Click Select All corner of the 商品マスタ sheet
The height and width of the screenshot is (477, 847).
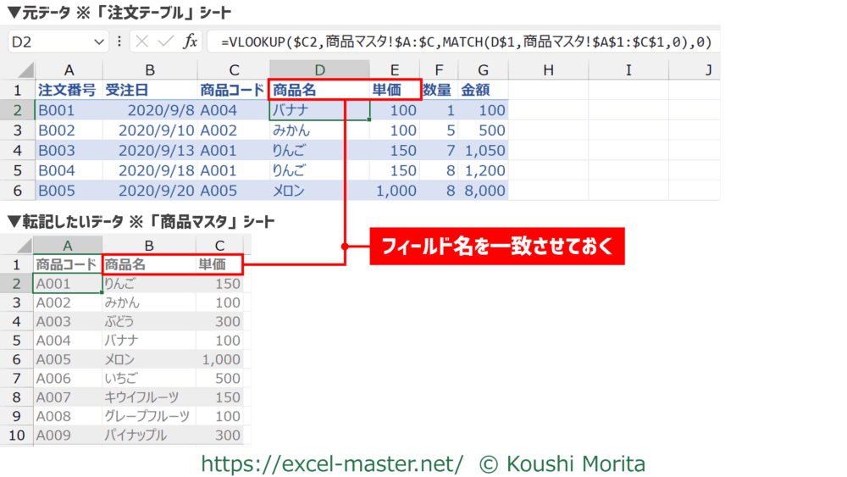(19, 245)
